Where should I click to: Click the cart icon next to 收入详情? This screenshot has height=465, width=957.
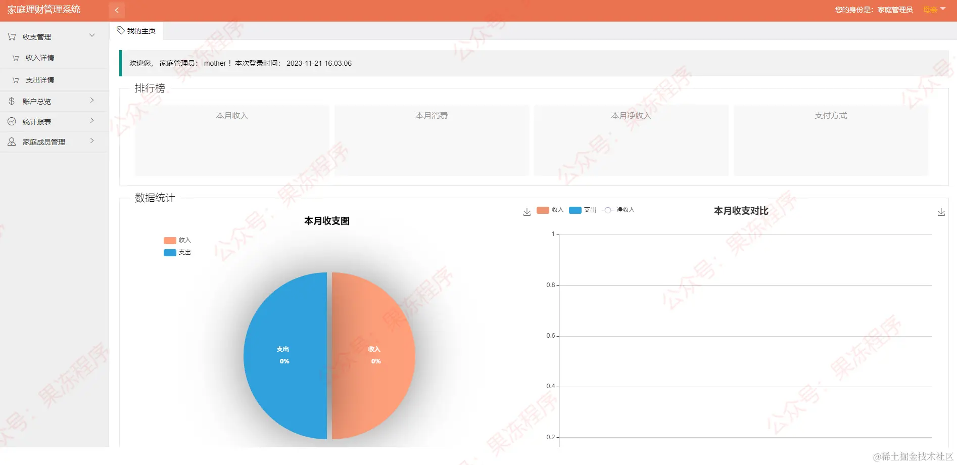coord(16,58)
